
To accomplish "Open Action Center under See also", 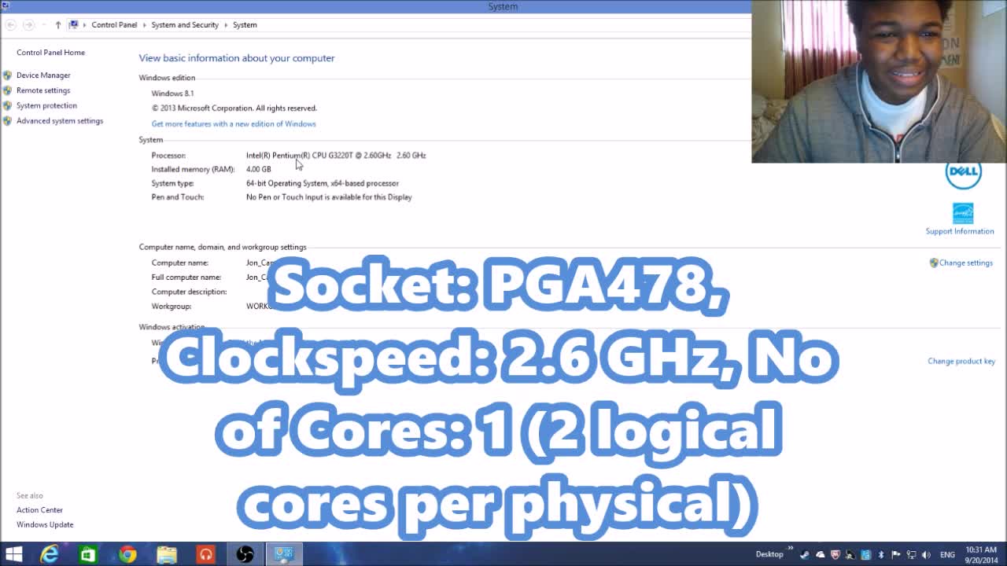I will pos(39,510).
